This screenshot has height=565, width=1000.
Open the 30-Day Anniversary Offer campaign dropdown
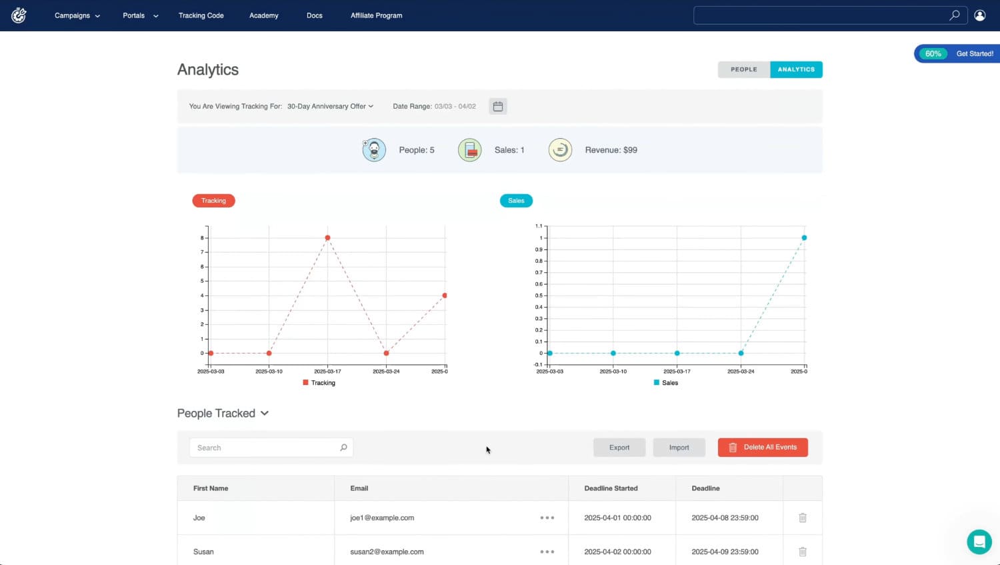[330, 106]
